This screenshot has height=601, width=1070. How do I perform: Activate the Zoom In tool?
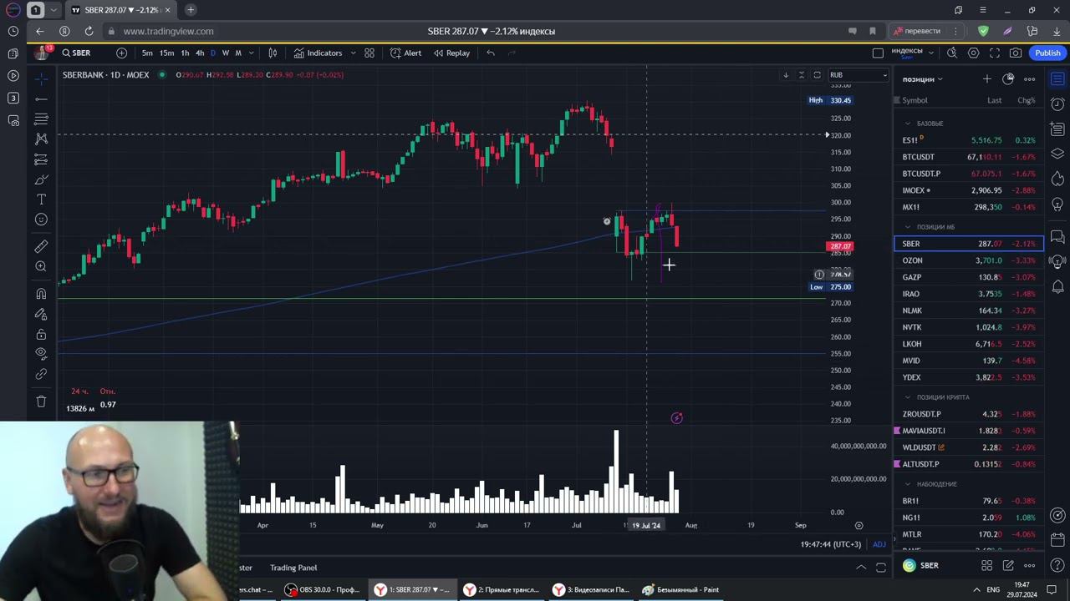(x=41, y=266)
